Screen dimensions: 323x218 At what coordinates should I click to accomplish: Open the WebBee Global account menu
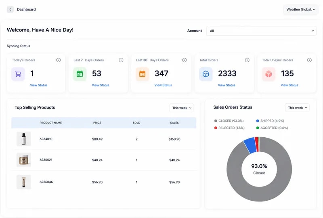pos(300,9)
